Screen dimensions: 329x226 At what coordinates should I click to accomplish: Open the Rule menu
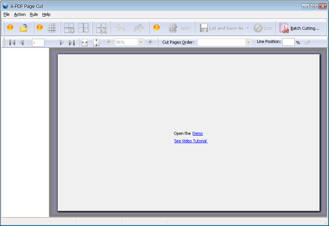34,15
